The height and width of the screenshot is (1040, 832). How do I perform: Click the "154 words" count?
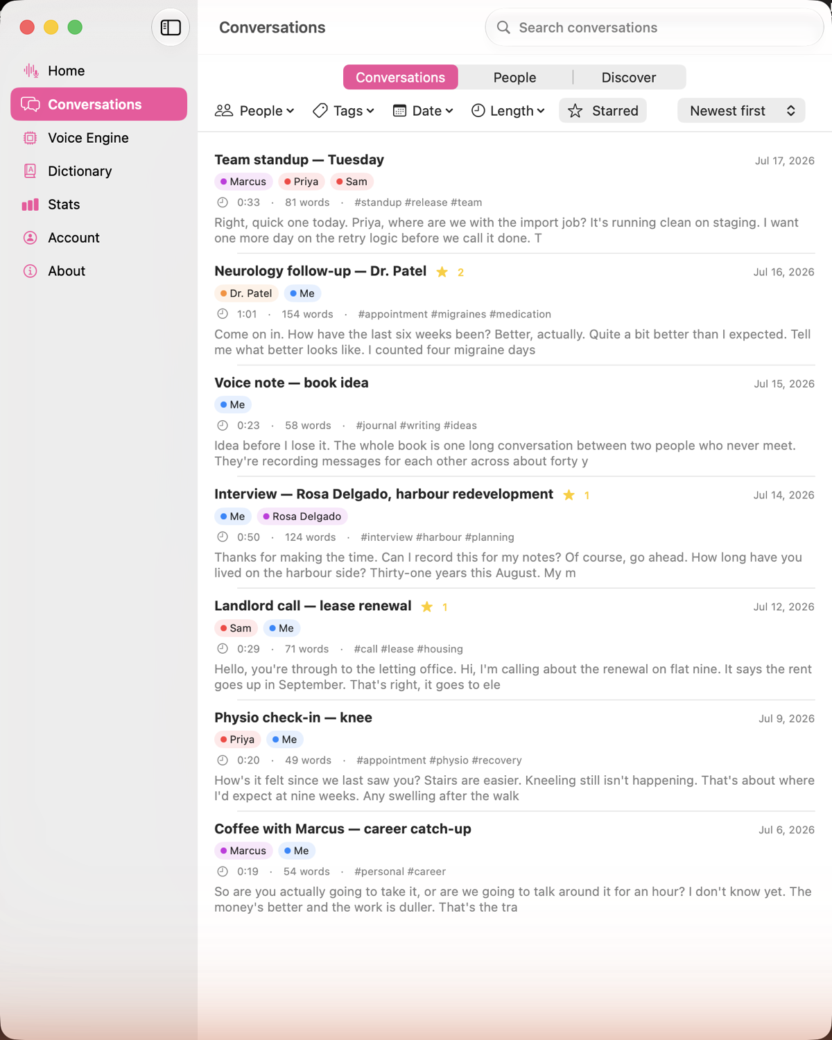coord(307,314)
